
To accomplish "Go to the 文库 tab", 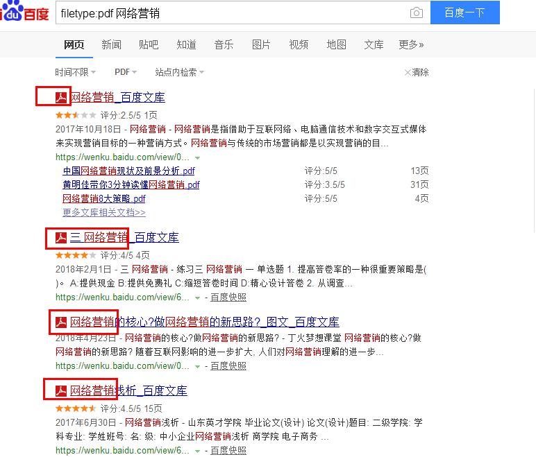I will point(374,44).
